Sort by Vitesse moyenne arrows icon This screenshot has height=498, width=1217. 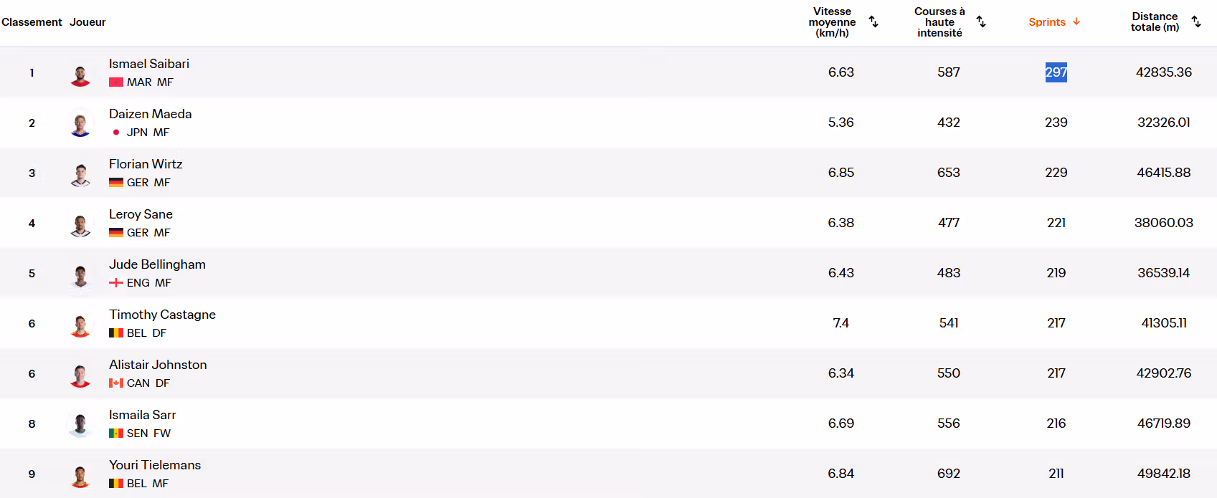(x=873, y=21)
